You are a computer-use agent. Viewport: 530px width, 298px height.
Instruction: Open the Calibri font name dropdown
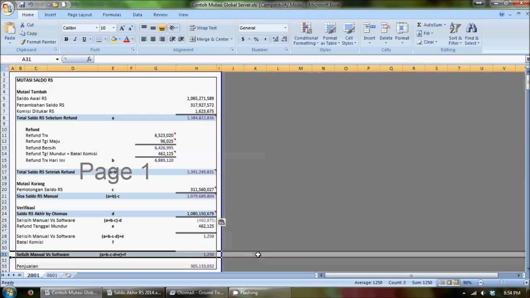pos(97,28)
